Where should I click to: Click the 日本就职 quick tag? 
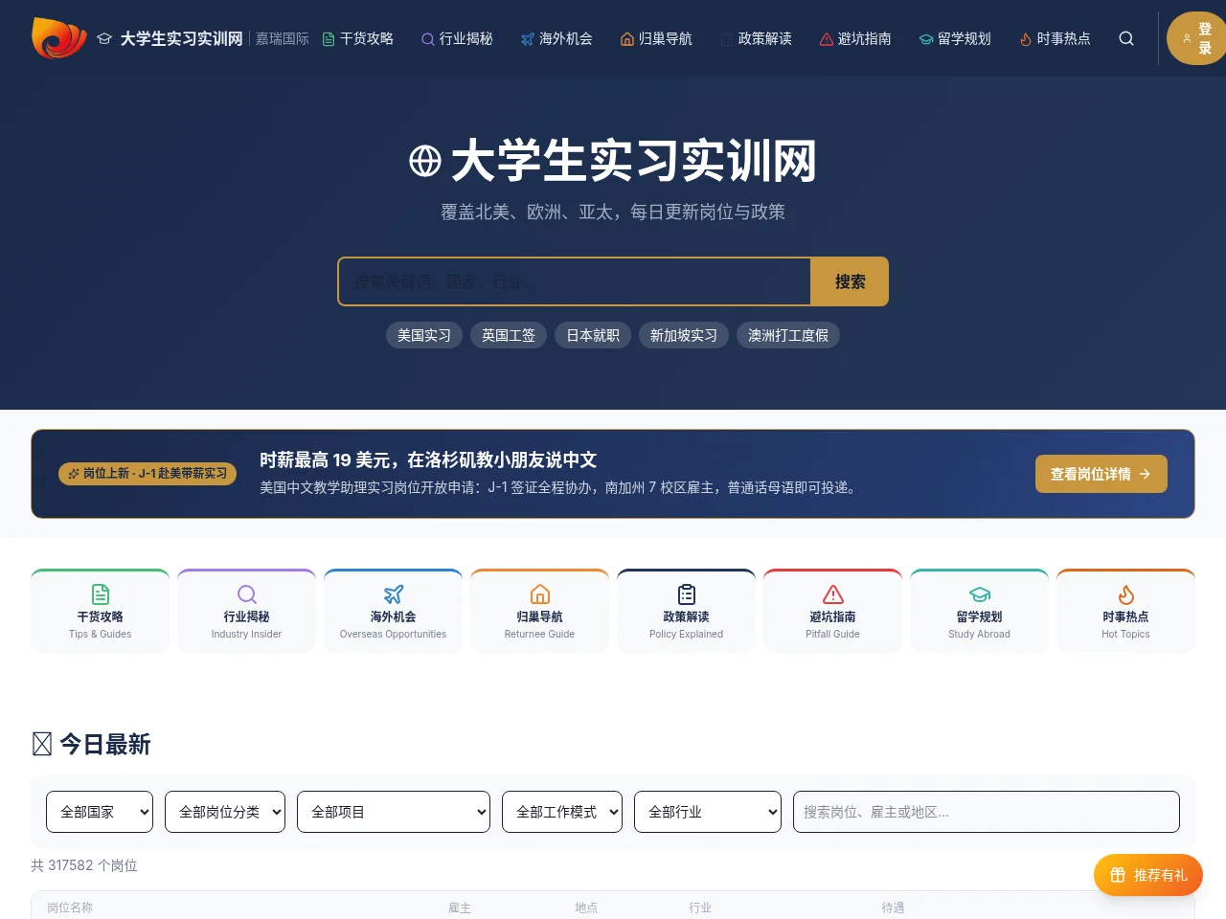point(593,335)
